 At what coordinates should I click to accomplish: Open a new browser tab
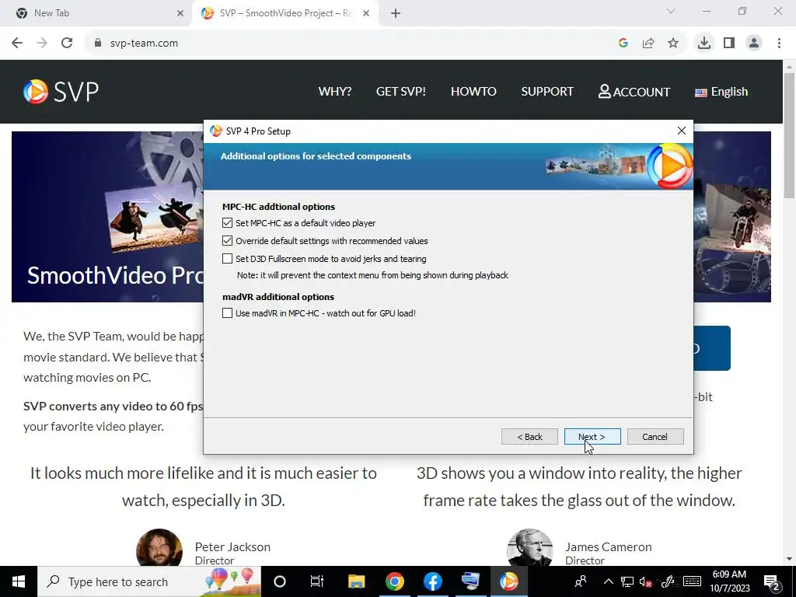pos(396,13)
